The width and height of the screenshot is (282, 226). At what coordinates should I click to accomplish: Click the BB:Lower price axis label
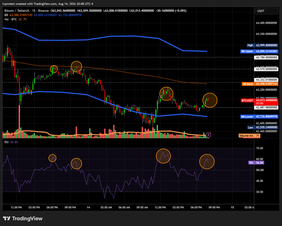[259, 117]
